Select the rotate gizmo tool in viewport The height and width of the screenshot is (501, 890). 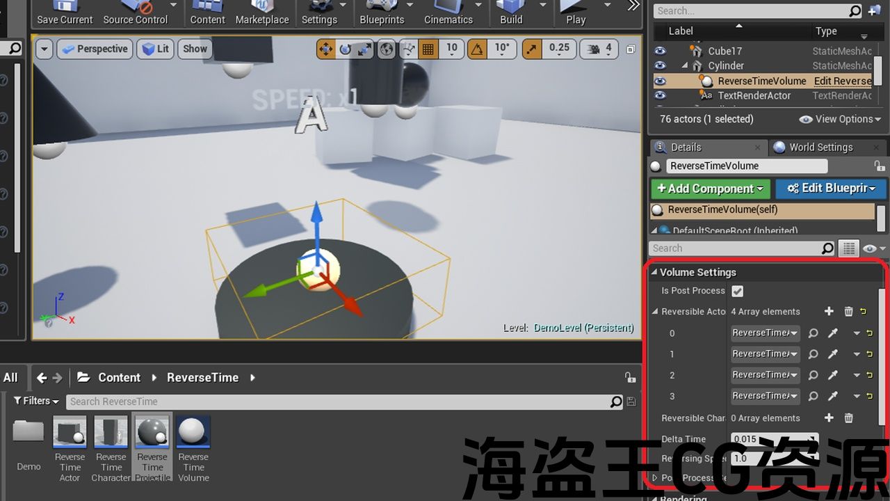[345, 49]
